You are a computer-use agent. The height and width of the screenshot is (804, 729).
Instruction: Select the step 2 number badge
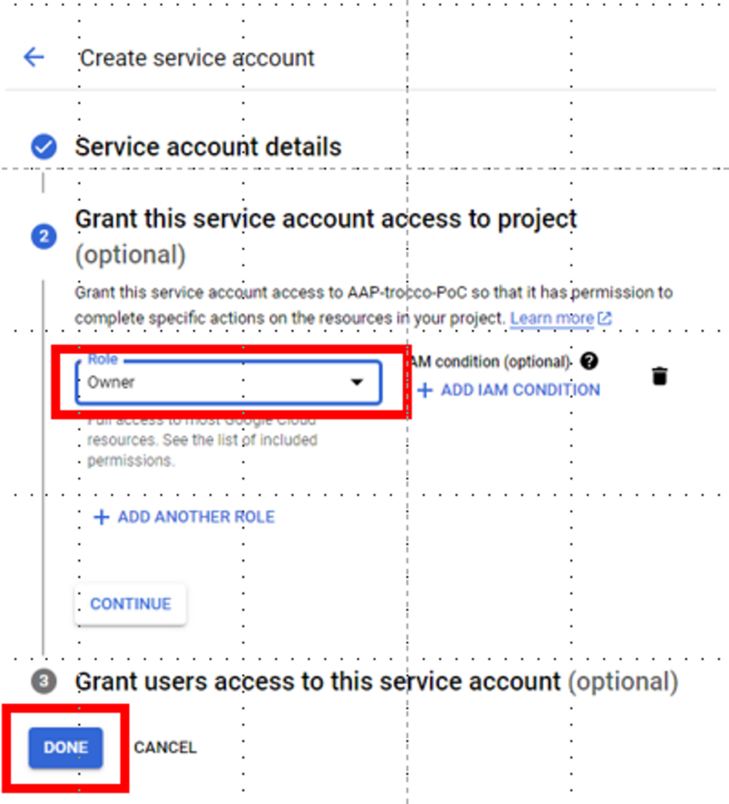point(44,237)
